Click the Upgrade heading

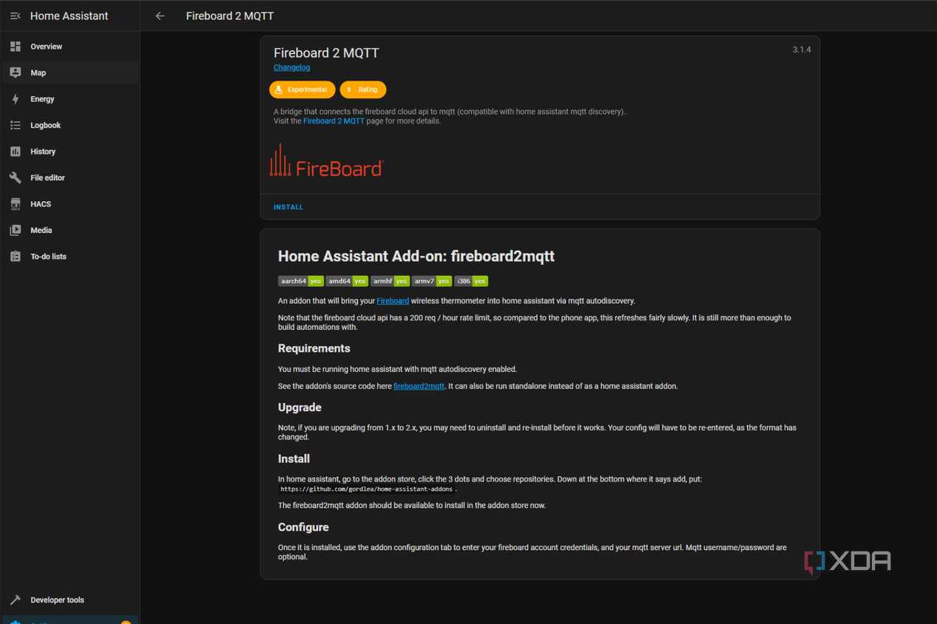(x=300, y=407)
